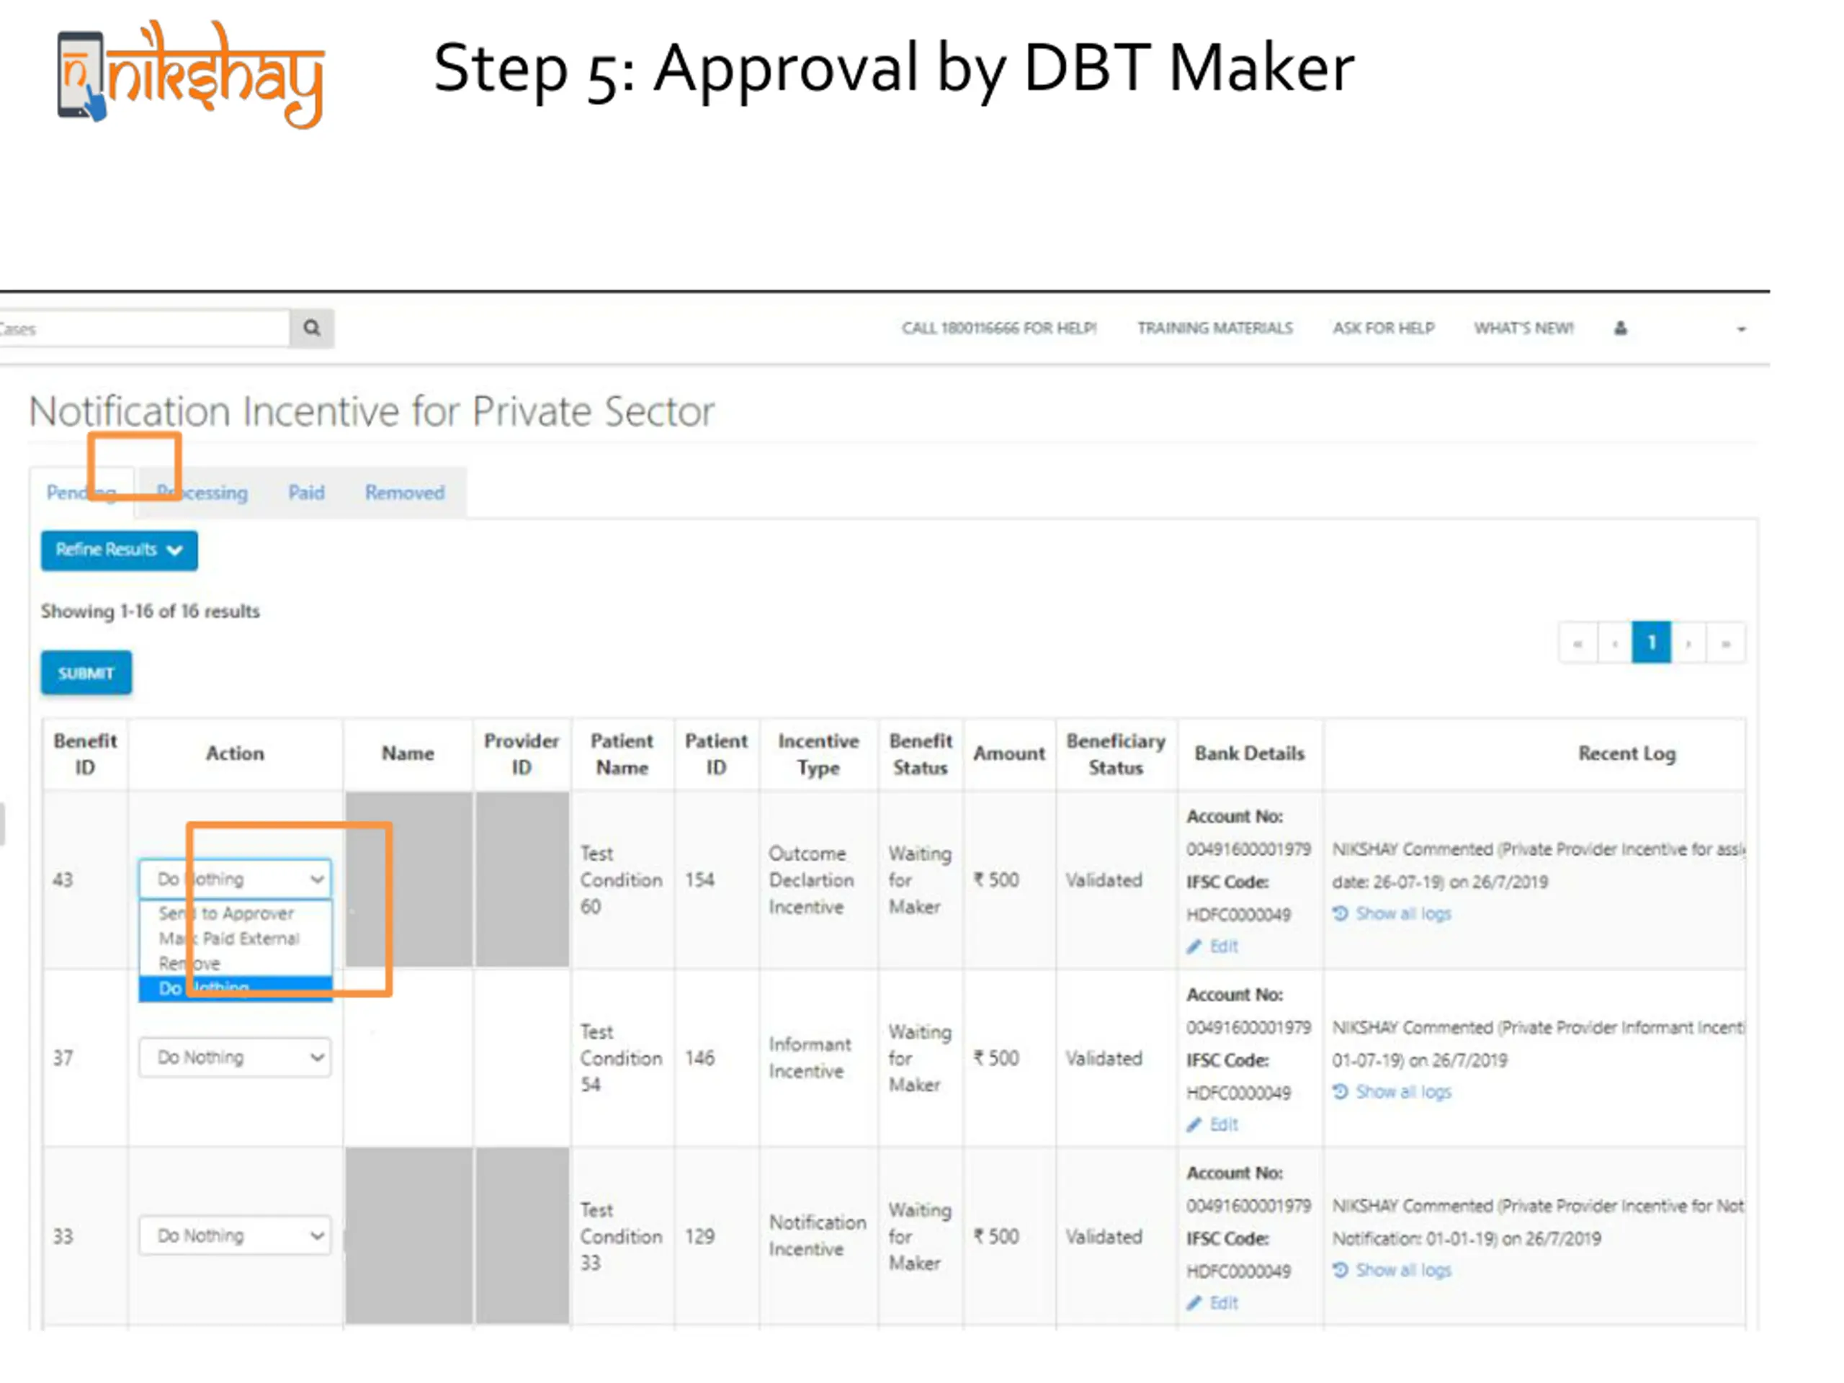
Task: Go to next page arrow
Action: [1689, 643]
